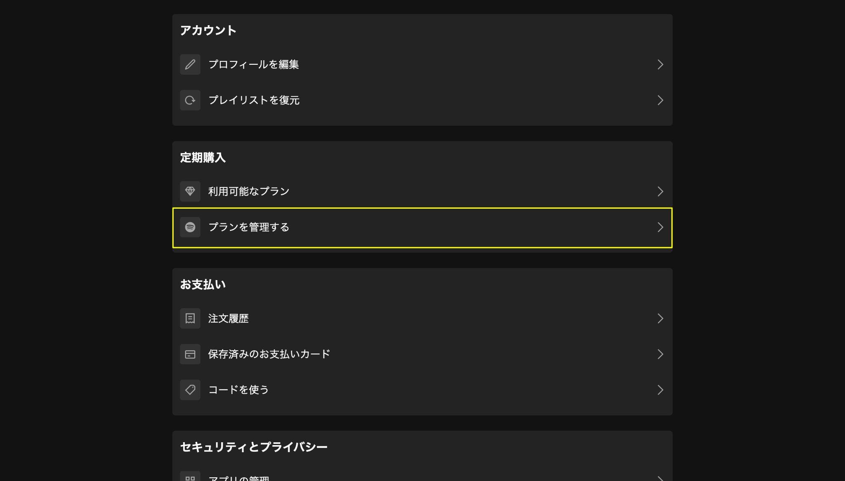Click the tag icon beside コードを使う
This screenshot has width=845, height=481.
pyautogui.click(x=190, y=390)
